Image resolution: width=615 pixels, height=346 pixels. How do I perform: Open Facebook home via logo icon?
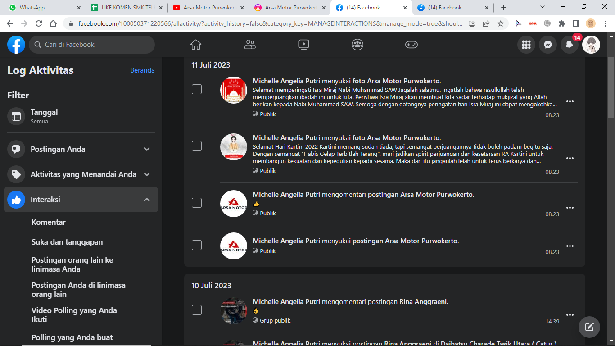(x=16, y=45)
